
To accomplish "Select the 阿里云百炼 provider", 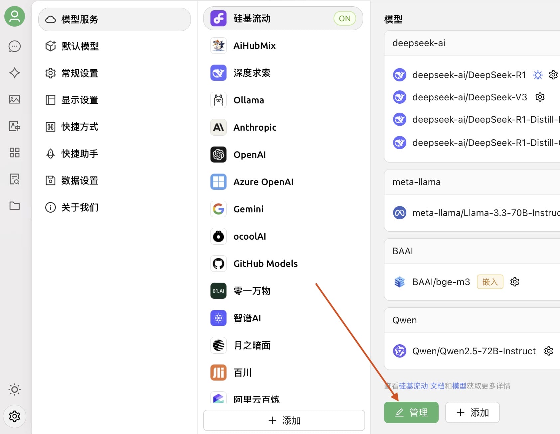I will (x=283, y=398).
